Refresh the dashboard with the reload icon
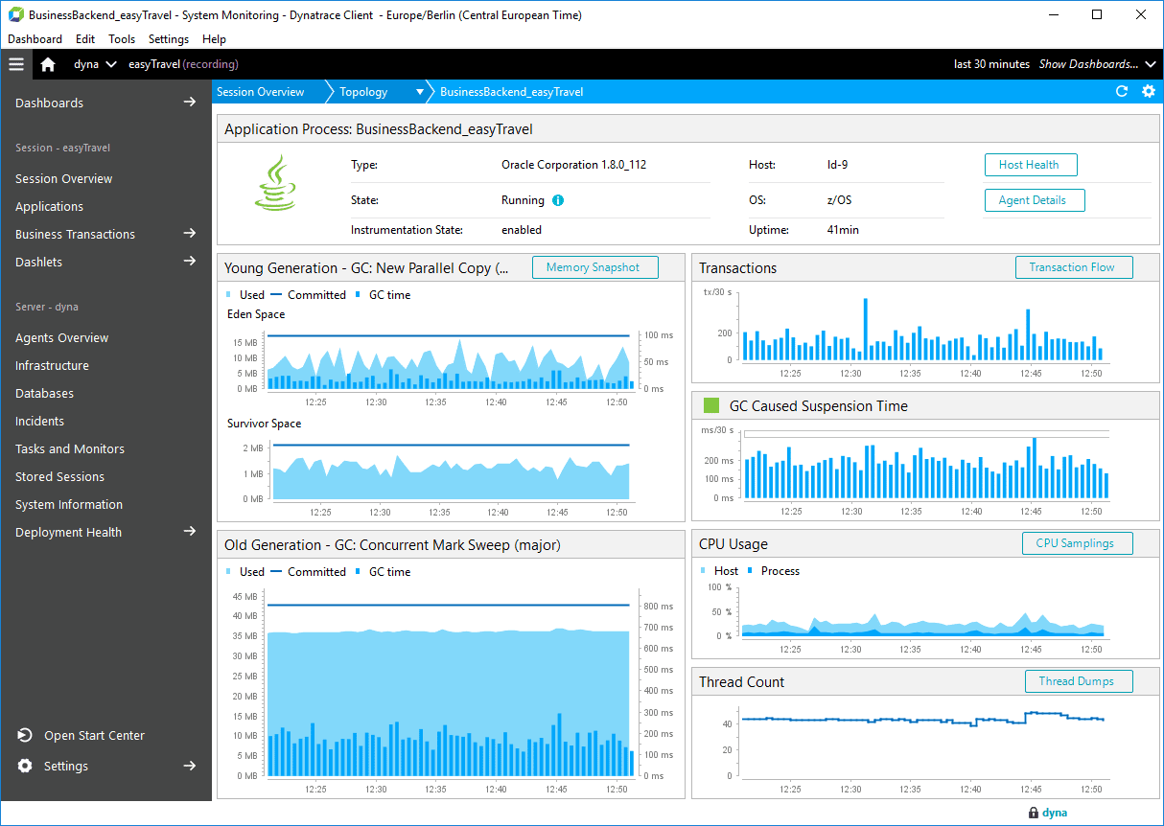This screenshot has width=1164, height=826. [1122, 92]
